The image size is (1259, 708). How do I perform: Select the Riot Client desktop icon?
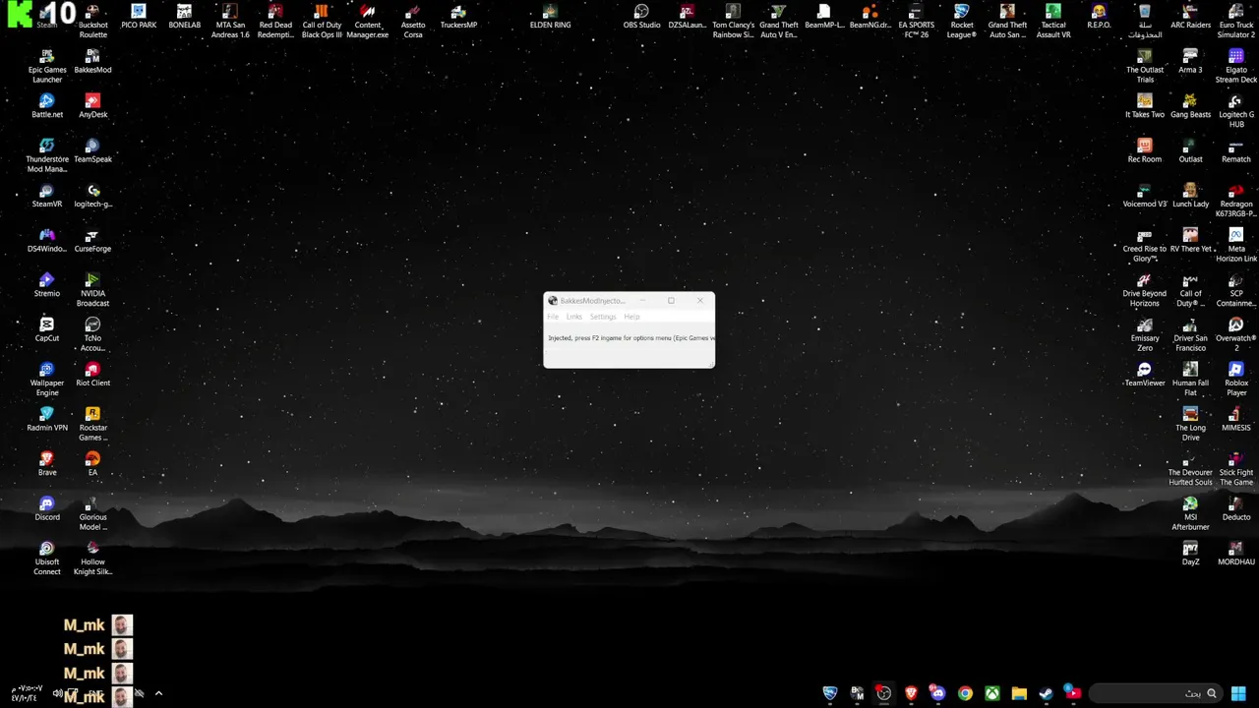(92, 375)
